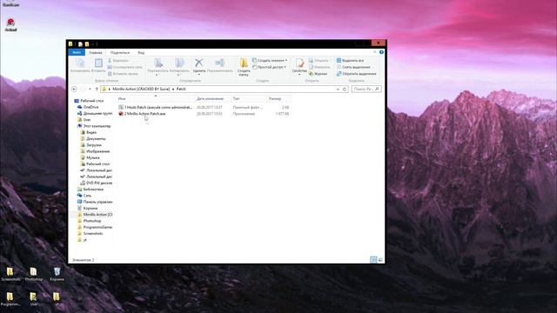Screen dimensions: 557x313
Task: Open the Quick Access Toolbar customize dropdown
Action: click(93, 44)
